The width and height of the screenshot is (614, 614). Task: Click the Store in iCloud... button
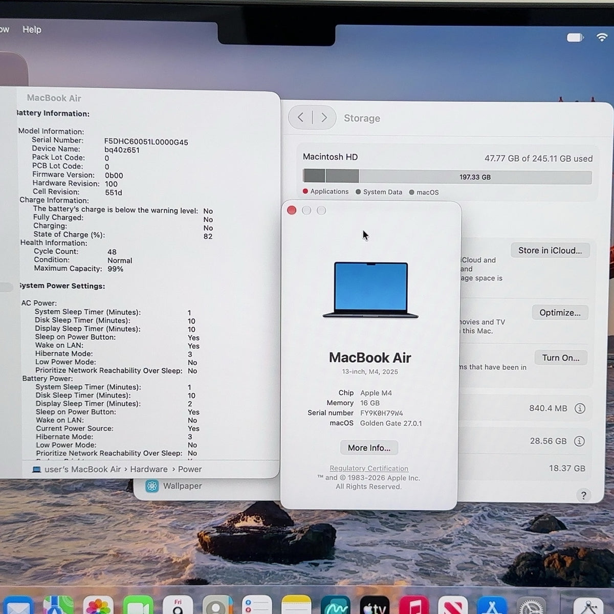coord(550,250)
